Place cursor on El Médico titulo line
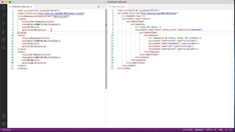The image size is (235, 132). pos(36,55)
